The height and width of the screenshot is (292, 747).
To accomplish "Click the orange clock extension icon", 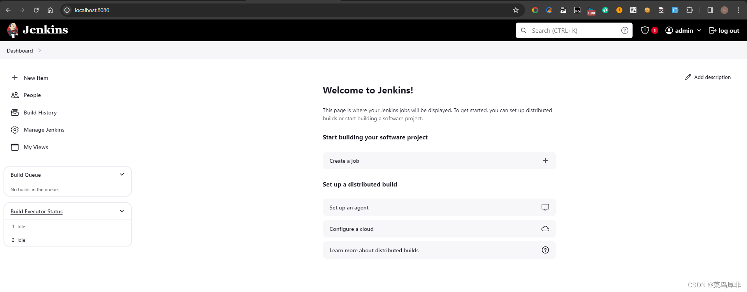I will 619,10.
